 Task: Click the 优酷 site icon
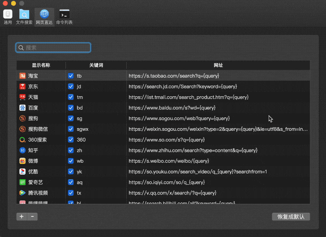click(22, 172)
